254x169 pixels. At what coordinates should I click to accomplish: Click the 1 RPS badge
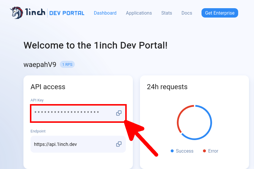(67, 64)
